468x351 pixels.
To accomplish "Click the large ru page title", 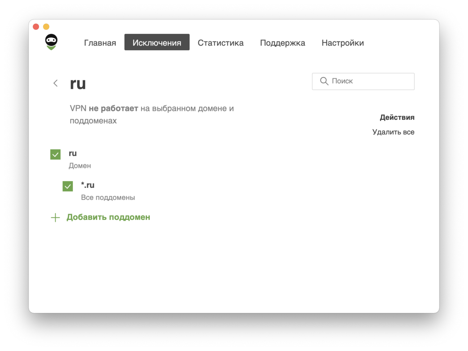I will (x=78, y=83).
